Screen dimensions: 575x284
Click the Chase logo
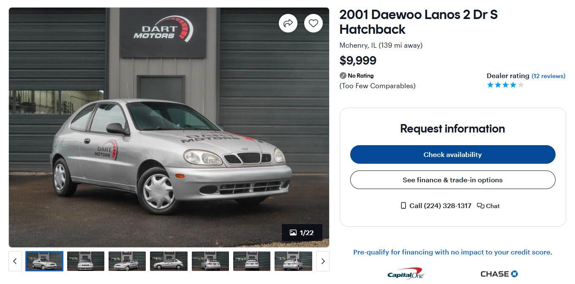[x=499, y=274]
